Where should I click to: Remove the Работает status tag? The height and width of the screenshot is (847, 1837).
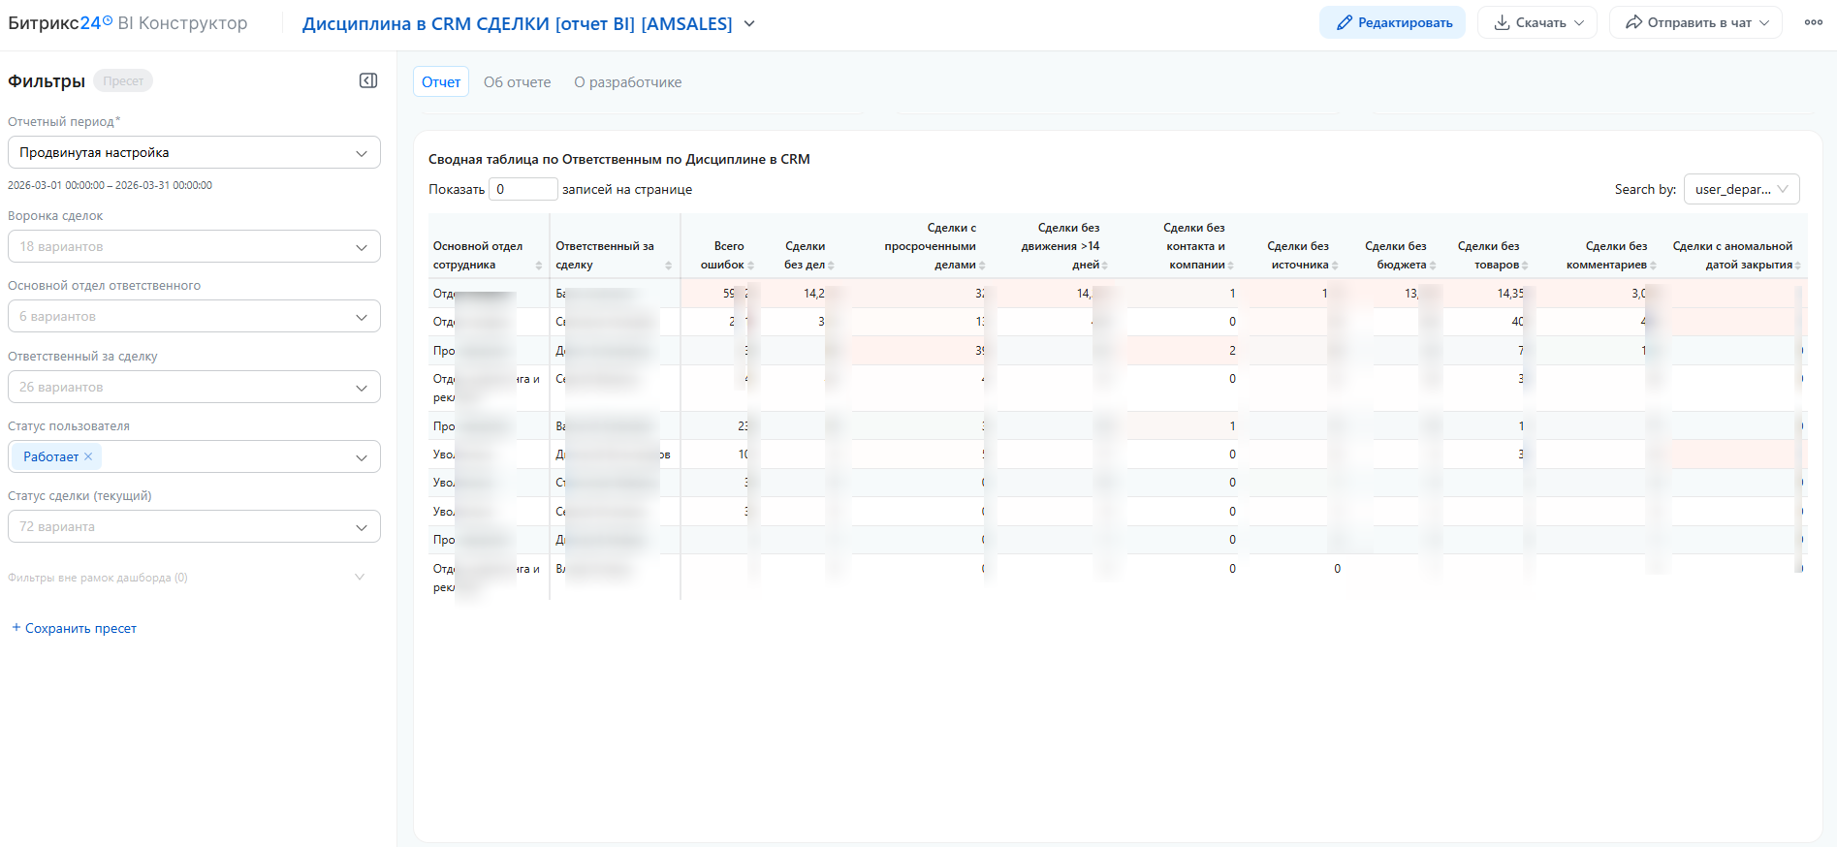click(x=88, y=456)
